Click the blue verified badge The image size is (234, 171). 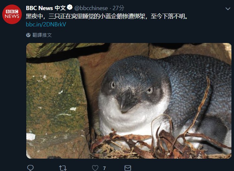point(70,7)
